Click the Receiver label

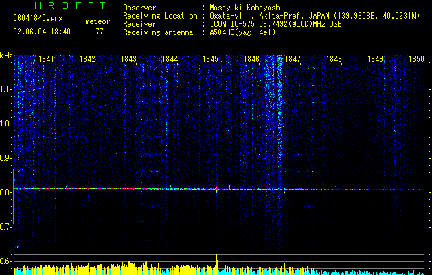click(139, 24)
